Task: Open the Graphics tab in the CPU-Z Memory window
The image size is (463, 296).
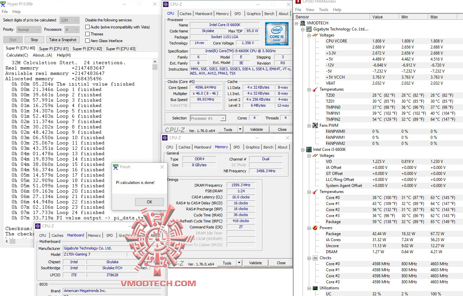Action: tap(253, 147)
